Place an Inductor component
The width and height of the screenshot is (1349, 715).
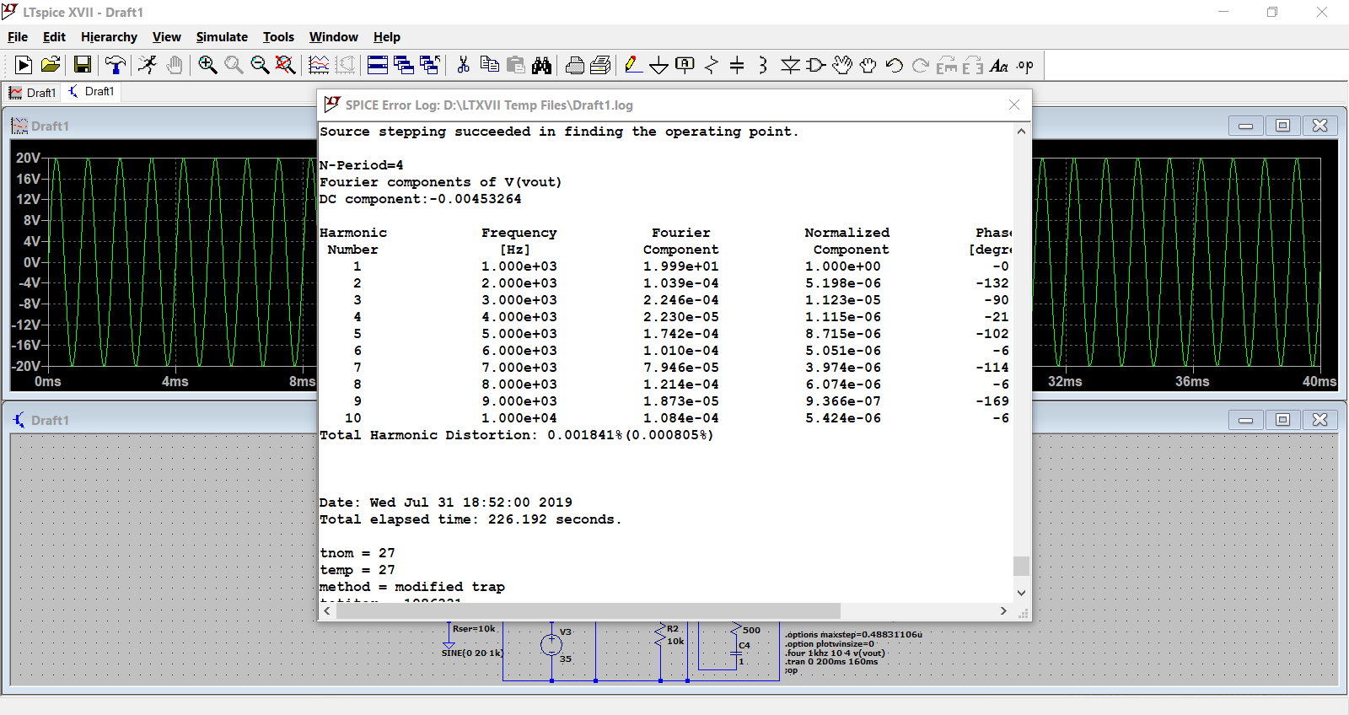(763, 65)
